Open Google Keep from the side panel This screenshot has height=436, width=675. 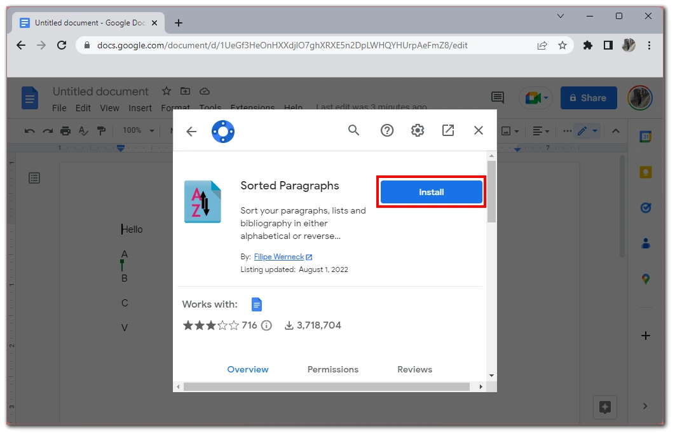(x=646, y=172)
